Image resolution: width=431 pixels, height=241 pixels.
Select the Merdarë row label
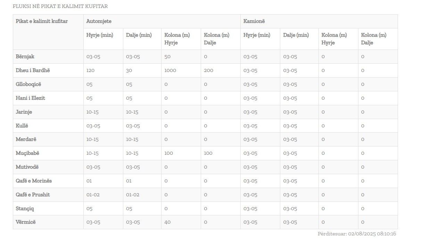pyautogui.click(x=26, y=139)
